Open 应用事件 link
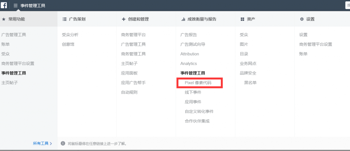The height and width of the screenshot is (151, 350). click(x=193, y=102)
